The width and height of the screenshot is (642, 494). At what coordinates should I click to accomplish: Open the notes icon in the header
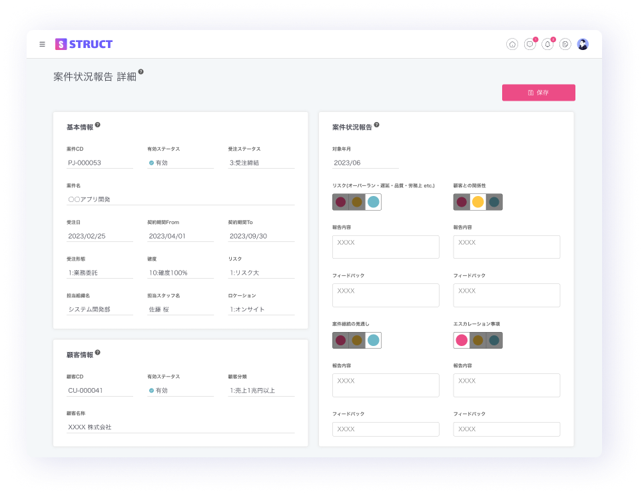(x=565, y=45)
